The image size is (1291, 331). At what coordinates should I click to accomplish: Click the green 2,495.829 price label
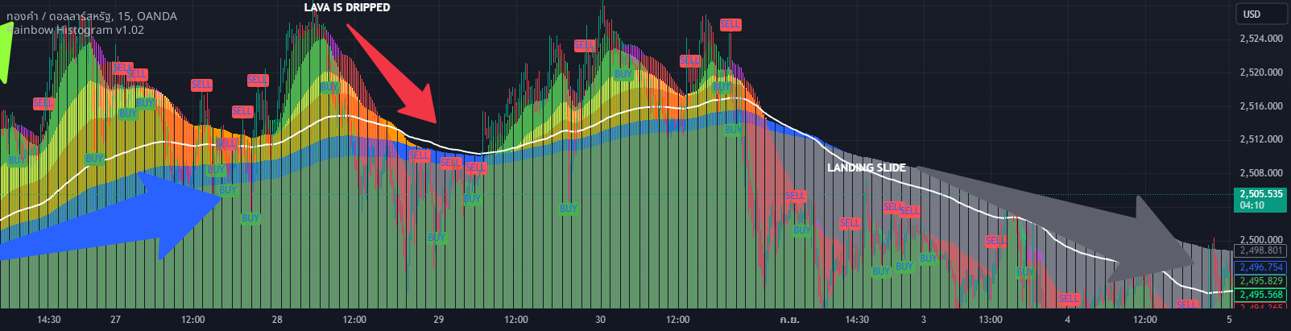click(x=1261, y=281)
